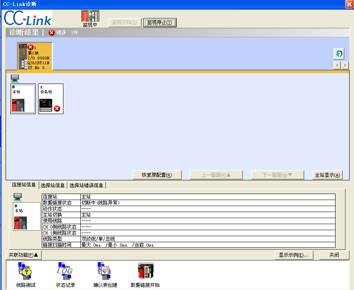Click the 恢复原配置 restore configuration button
354x290 pixels.
[x=157, y=175]
